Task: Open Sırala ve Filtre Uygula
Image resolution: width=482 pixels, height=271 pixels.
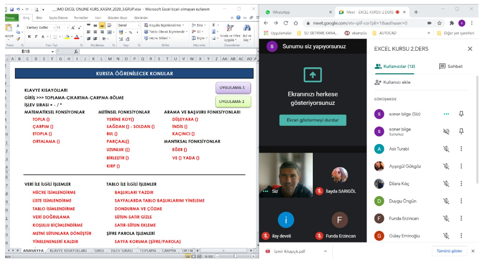Action: (230, 33)
